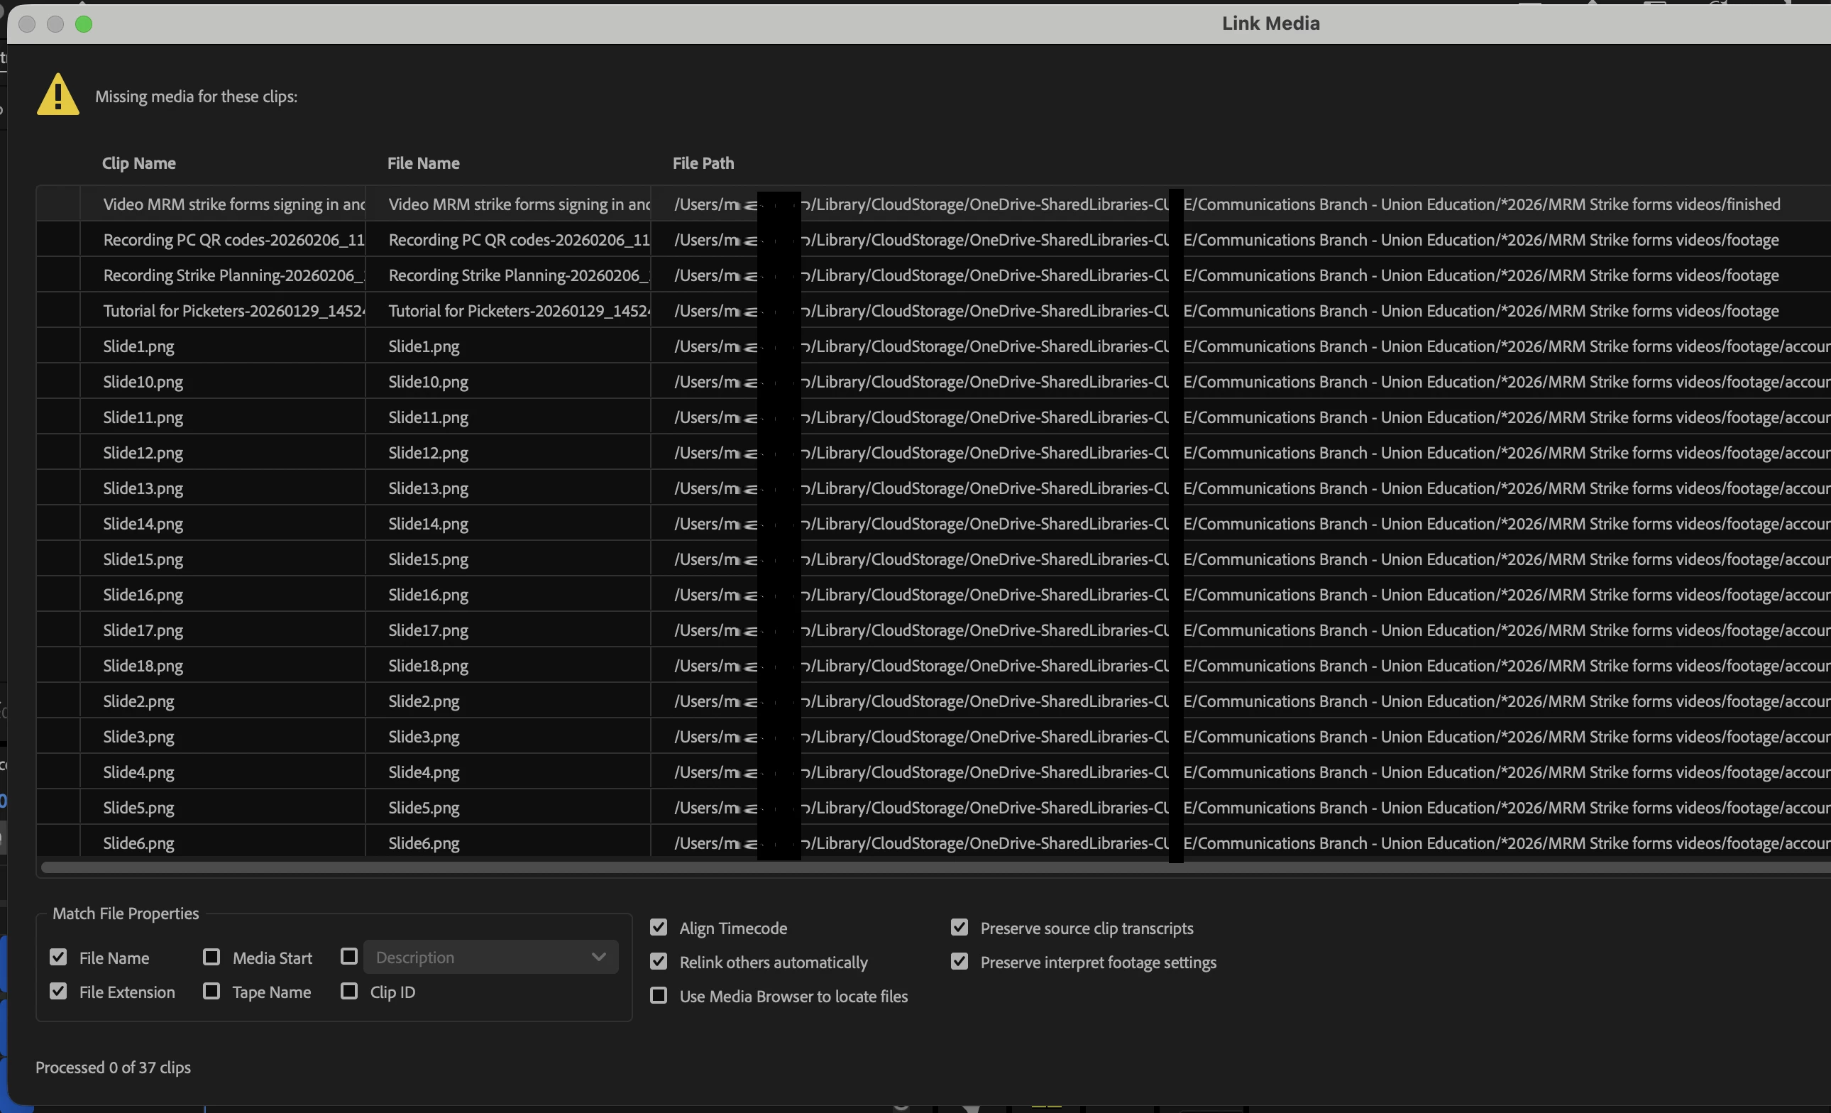Click the yellow warning triangle icon
Screen dimensions: 1831x1113
point(58,96)
